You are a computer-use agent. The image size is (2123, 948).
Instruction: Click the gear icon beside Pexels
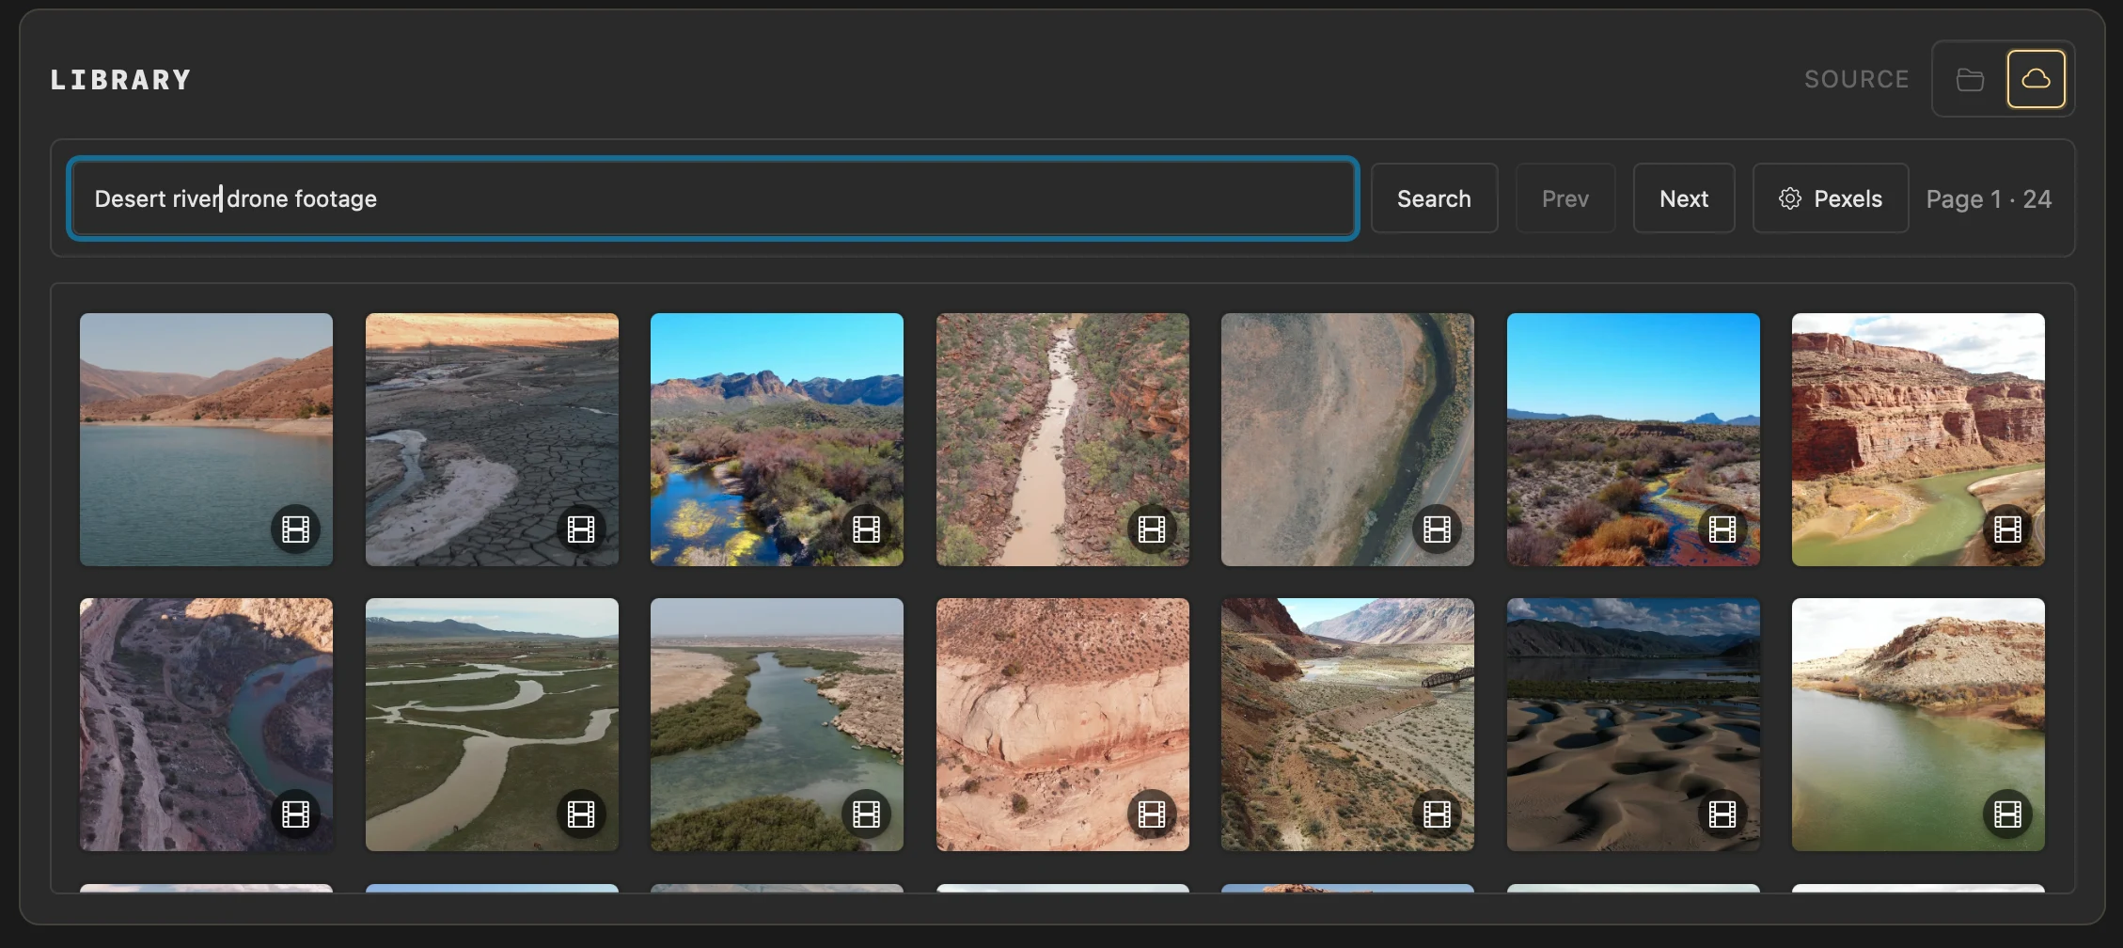(1790, 198)
